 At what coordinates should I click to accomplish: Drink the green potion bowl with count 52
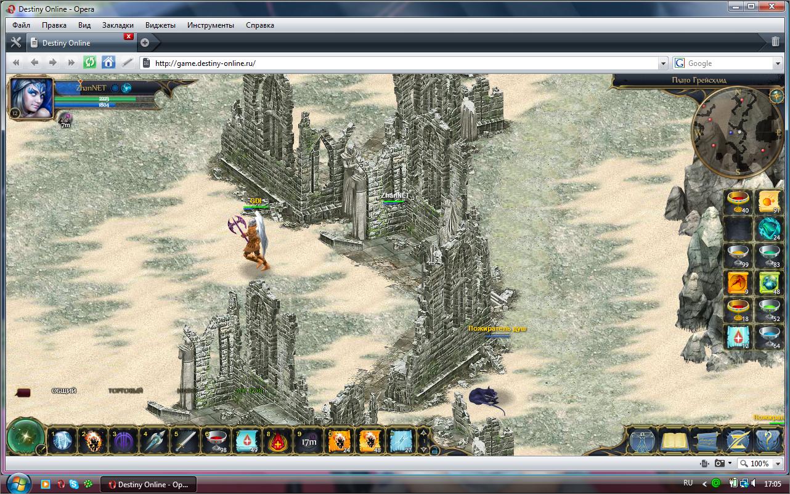[x=769, y=310]
